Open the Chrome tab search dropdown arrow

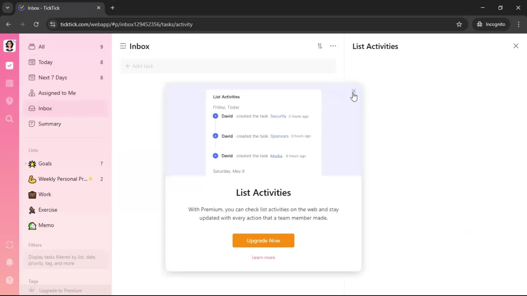[x=8, y=8]
